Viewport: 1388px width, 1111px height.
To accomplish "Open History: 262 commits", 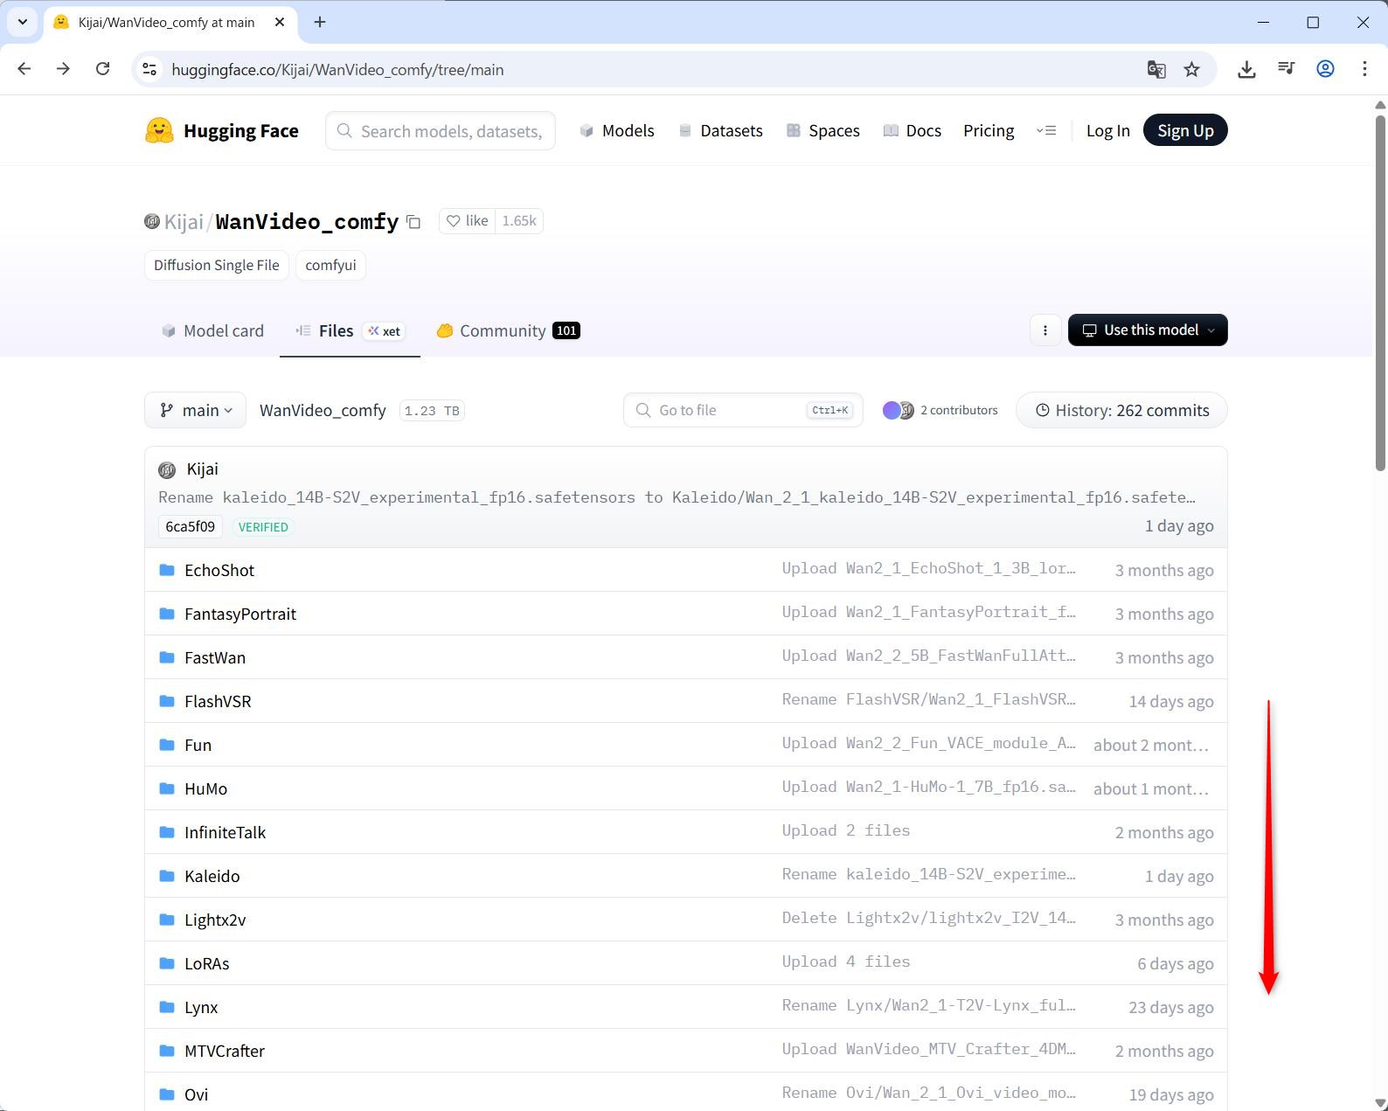I will pyautogui.click(x=1121, y=410).
